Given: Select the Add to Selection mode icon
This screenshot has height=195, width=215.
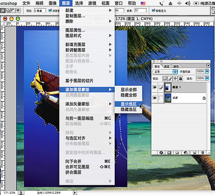Looking at the screenshot, I should (x=8, y=11).
